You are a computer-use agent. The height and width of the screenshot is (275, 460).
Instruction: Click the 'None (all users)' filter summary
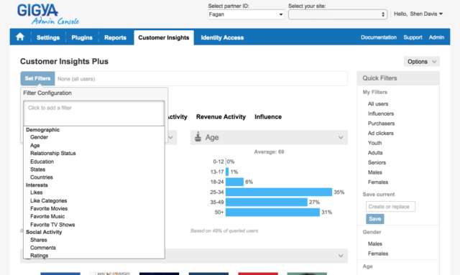76,79
